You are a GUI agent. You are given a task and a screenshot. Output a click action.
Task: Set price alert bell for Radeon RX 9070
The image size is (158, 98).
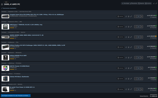129,47
